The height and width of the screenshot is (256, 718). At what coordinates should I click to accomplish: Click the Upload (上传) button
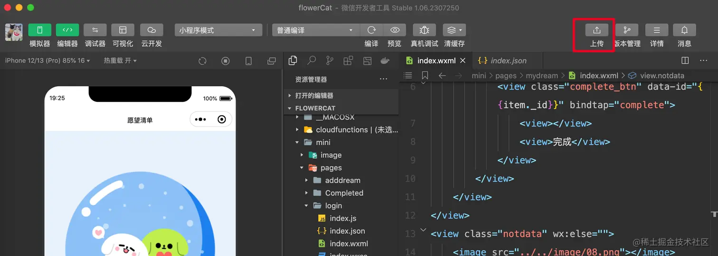597,30
